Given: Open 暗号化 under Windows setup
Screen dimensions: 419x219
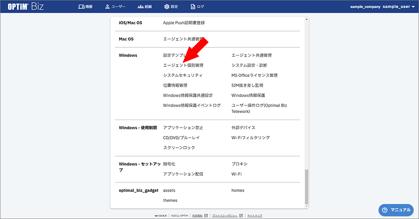Looking at the screenshot, I should [x=169, y=164].
